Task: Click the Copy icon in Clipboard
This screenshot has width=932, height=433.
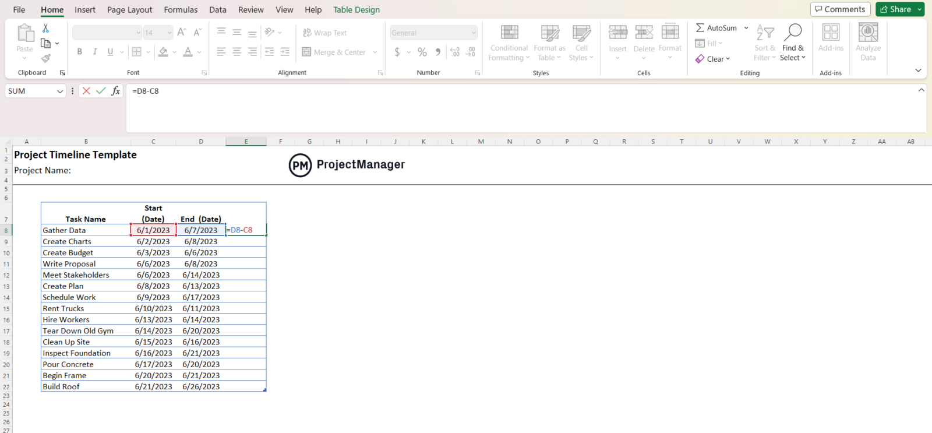Action: tap(45, 43)
